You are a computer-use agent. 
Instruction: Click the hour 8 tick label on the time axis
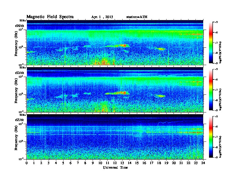click(x=85, y=163)
